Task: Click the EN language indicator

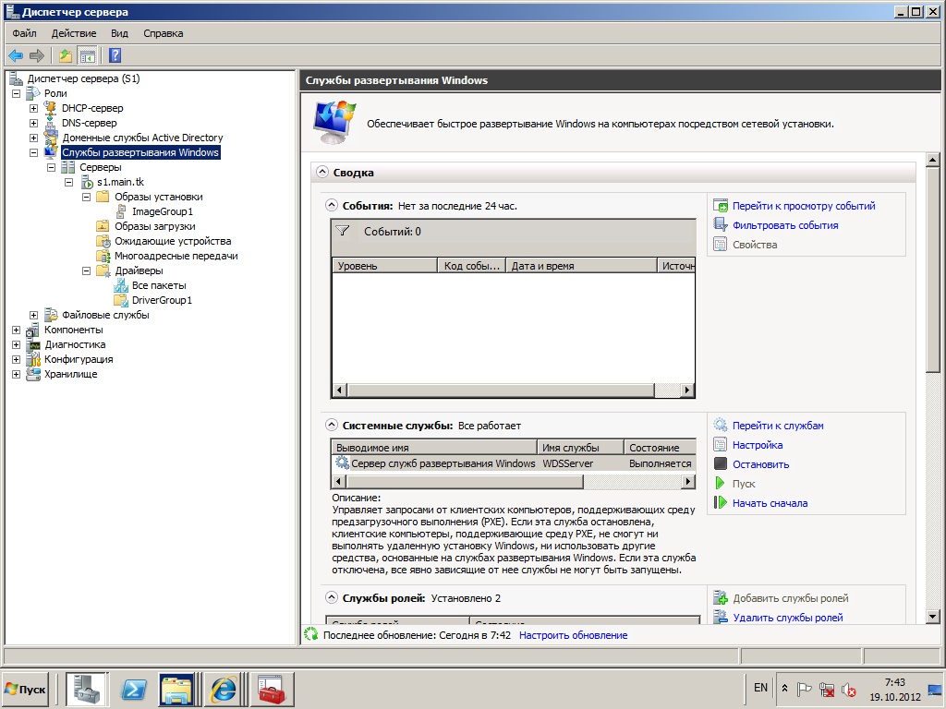Action: click(761, 688)
